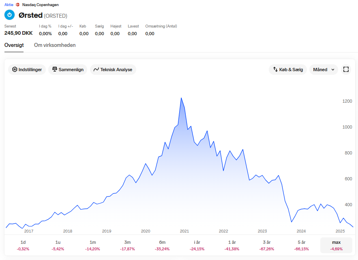Click the 2025 x-axis label

pos(340,231)
